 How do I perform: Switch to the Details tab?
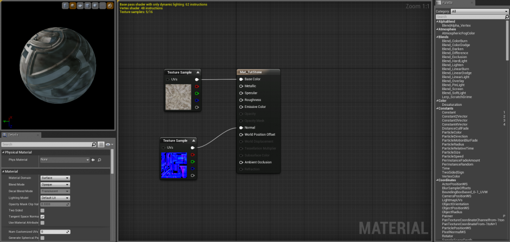pyautogui.click(x=21, y=135)
